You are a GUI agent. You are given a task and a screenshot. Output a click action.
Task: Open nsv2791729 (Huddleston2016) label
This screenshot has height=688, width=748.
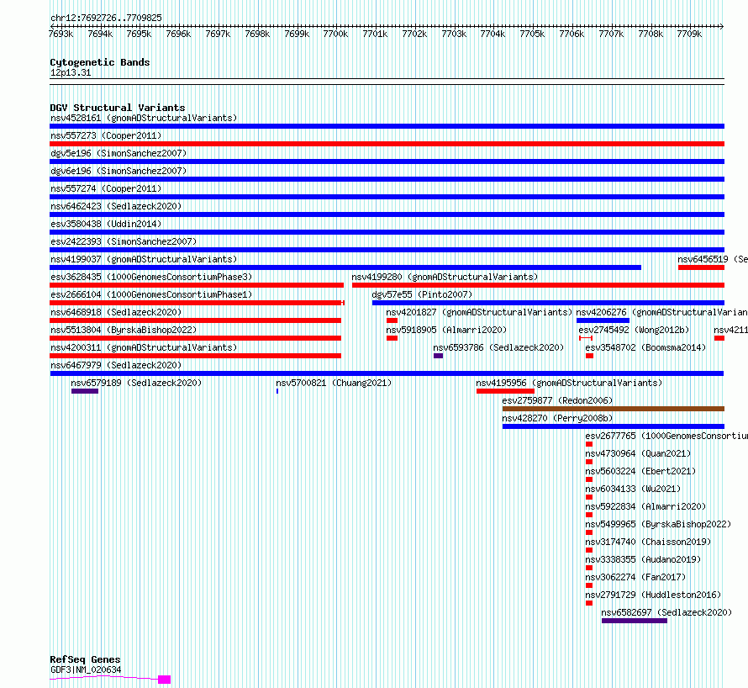point(653,595)
